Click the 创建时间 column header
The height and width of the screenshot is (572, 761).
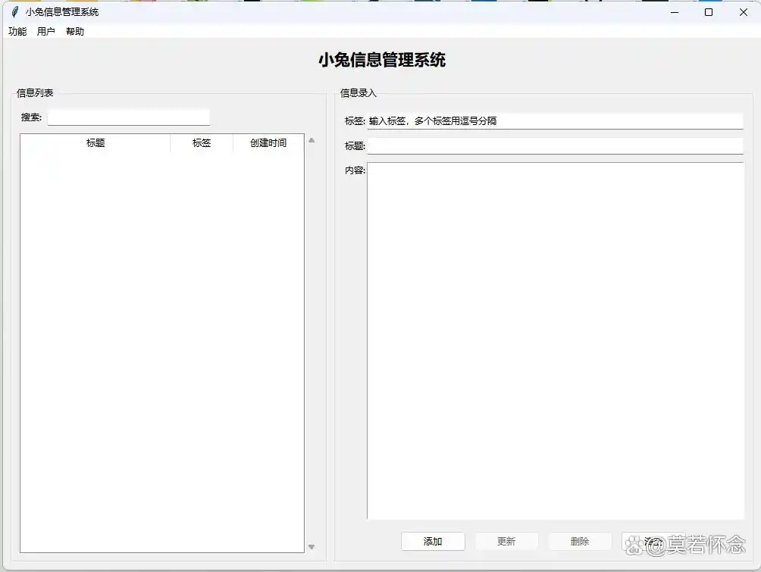pyautogui.click(x=267, y=142)
